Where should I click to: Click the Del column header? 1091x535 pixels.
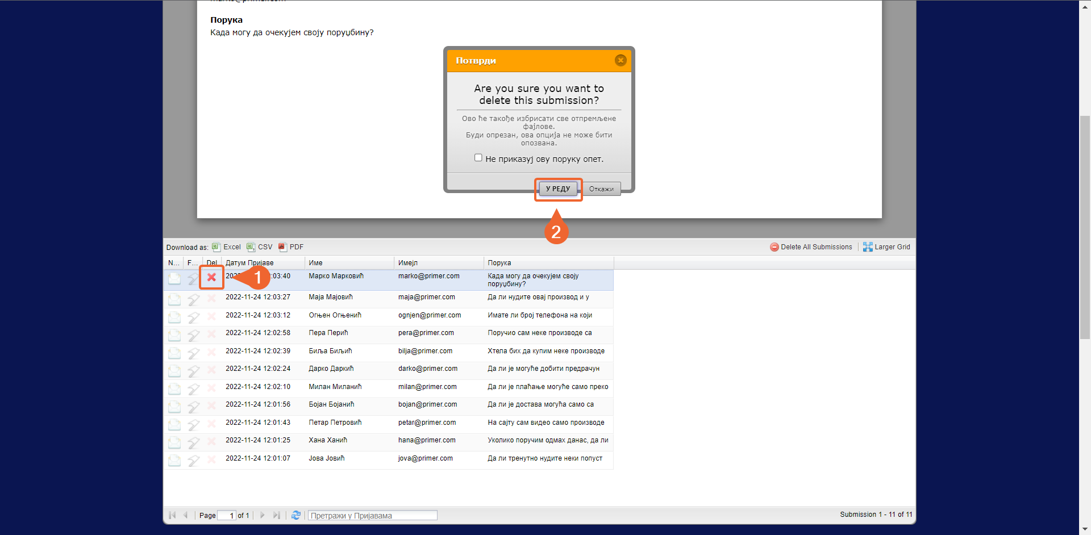(212, 263)
